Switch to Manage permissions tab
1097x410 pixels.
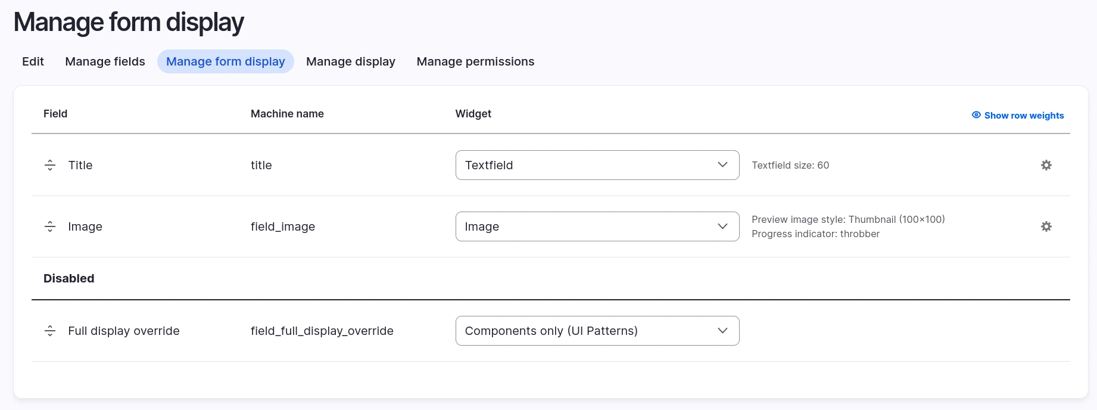475,61
